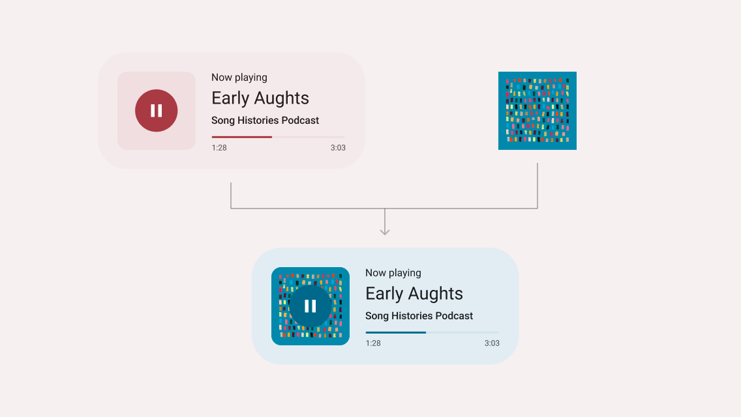The height and width of the screenshot is (417, 741).
Task: Click 'Now playing' label in the red card
Action: pos(239,78)
